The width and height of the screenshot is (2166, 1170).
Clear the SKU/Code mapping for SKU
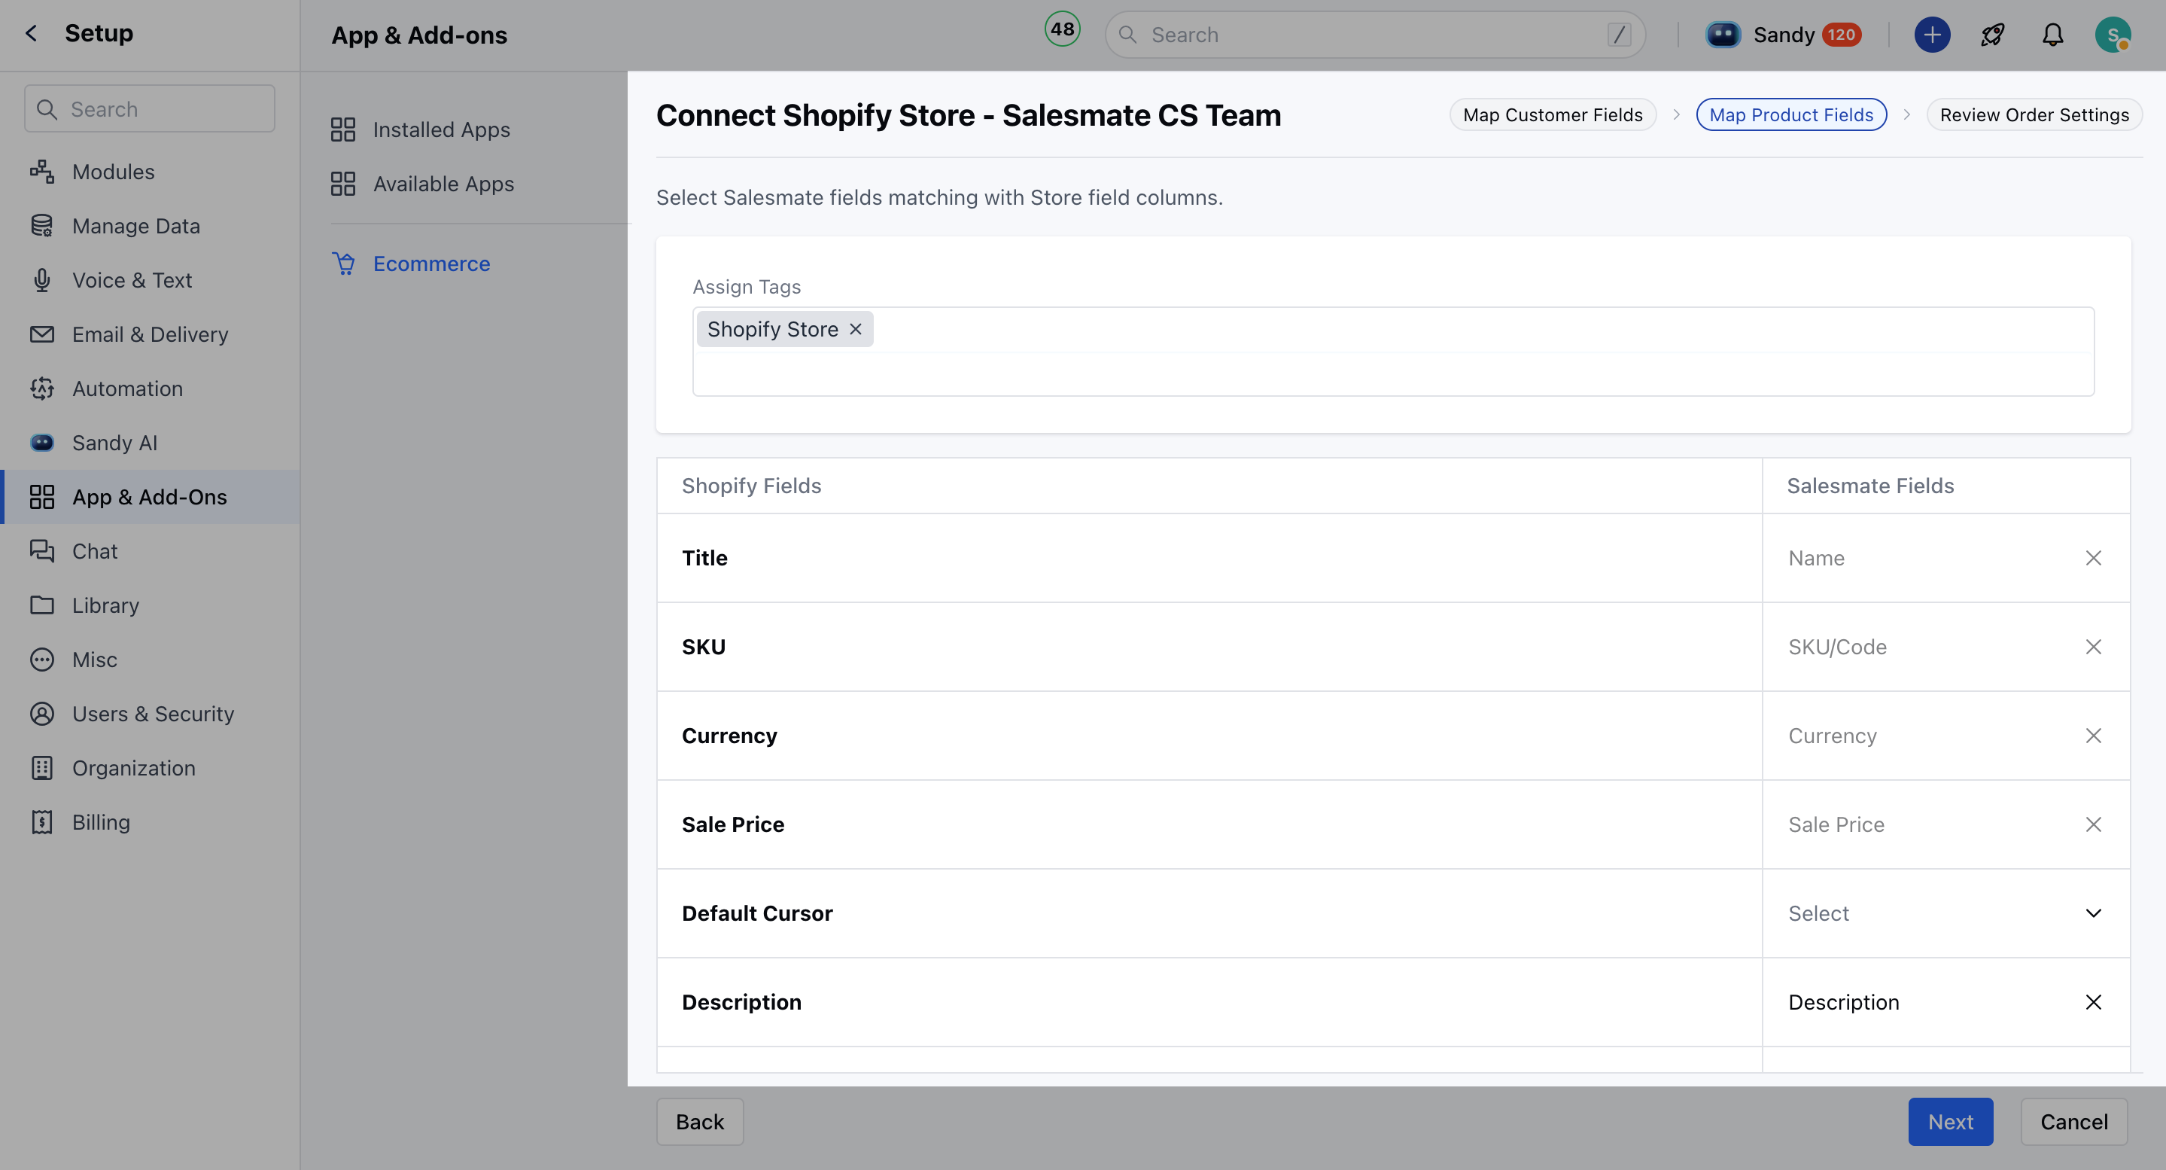(x=2093, y=647)
